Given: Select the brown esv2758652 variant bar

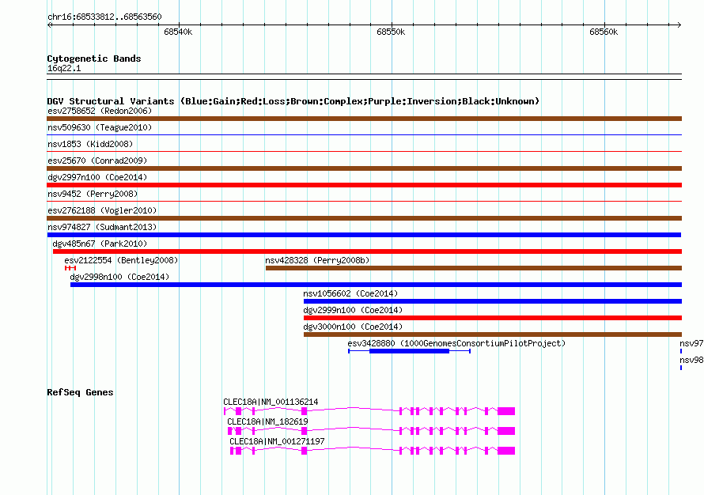Looking at the screenshot, I should click(x=364, y=119).
